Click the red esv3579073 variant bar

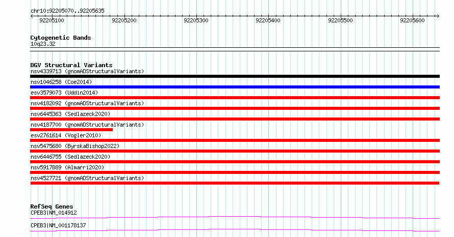(x=235, y=98)
